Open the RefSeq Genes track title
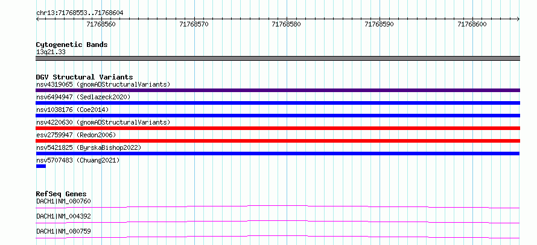 (62, 194)
